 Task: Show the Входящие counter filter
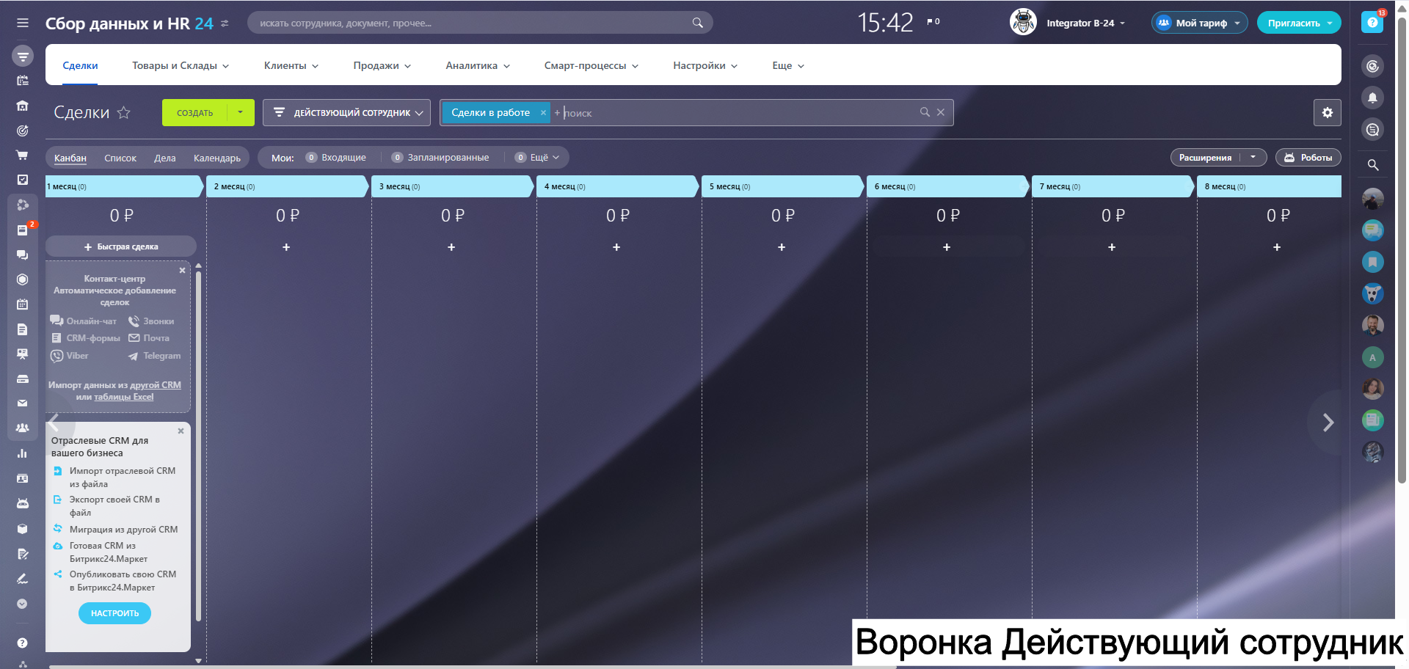(336, 158)
